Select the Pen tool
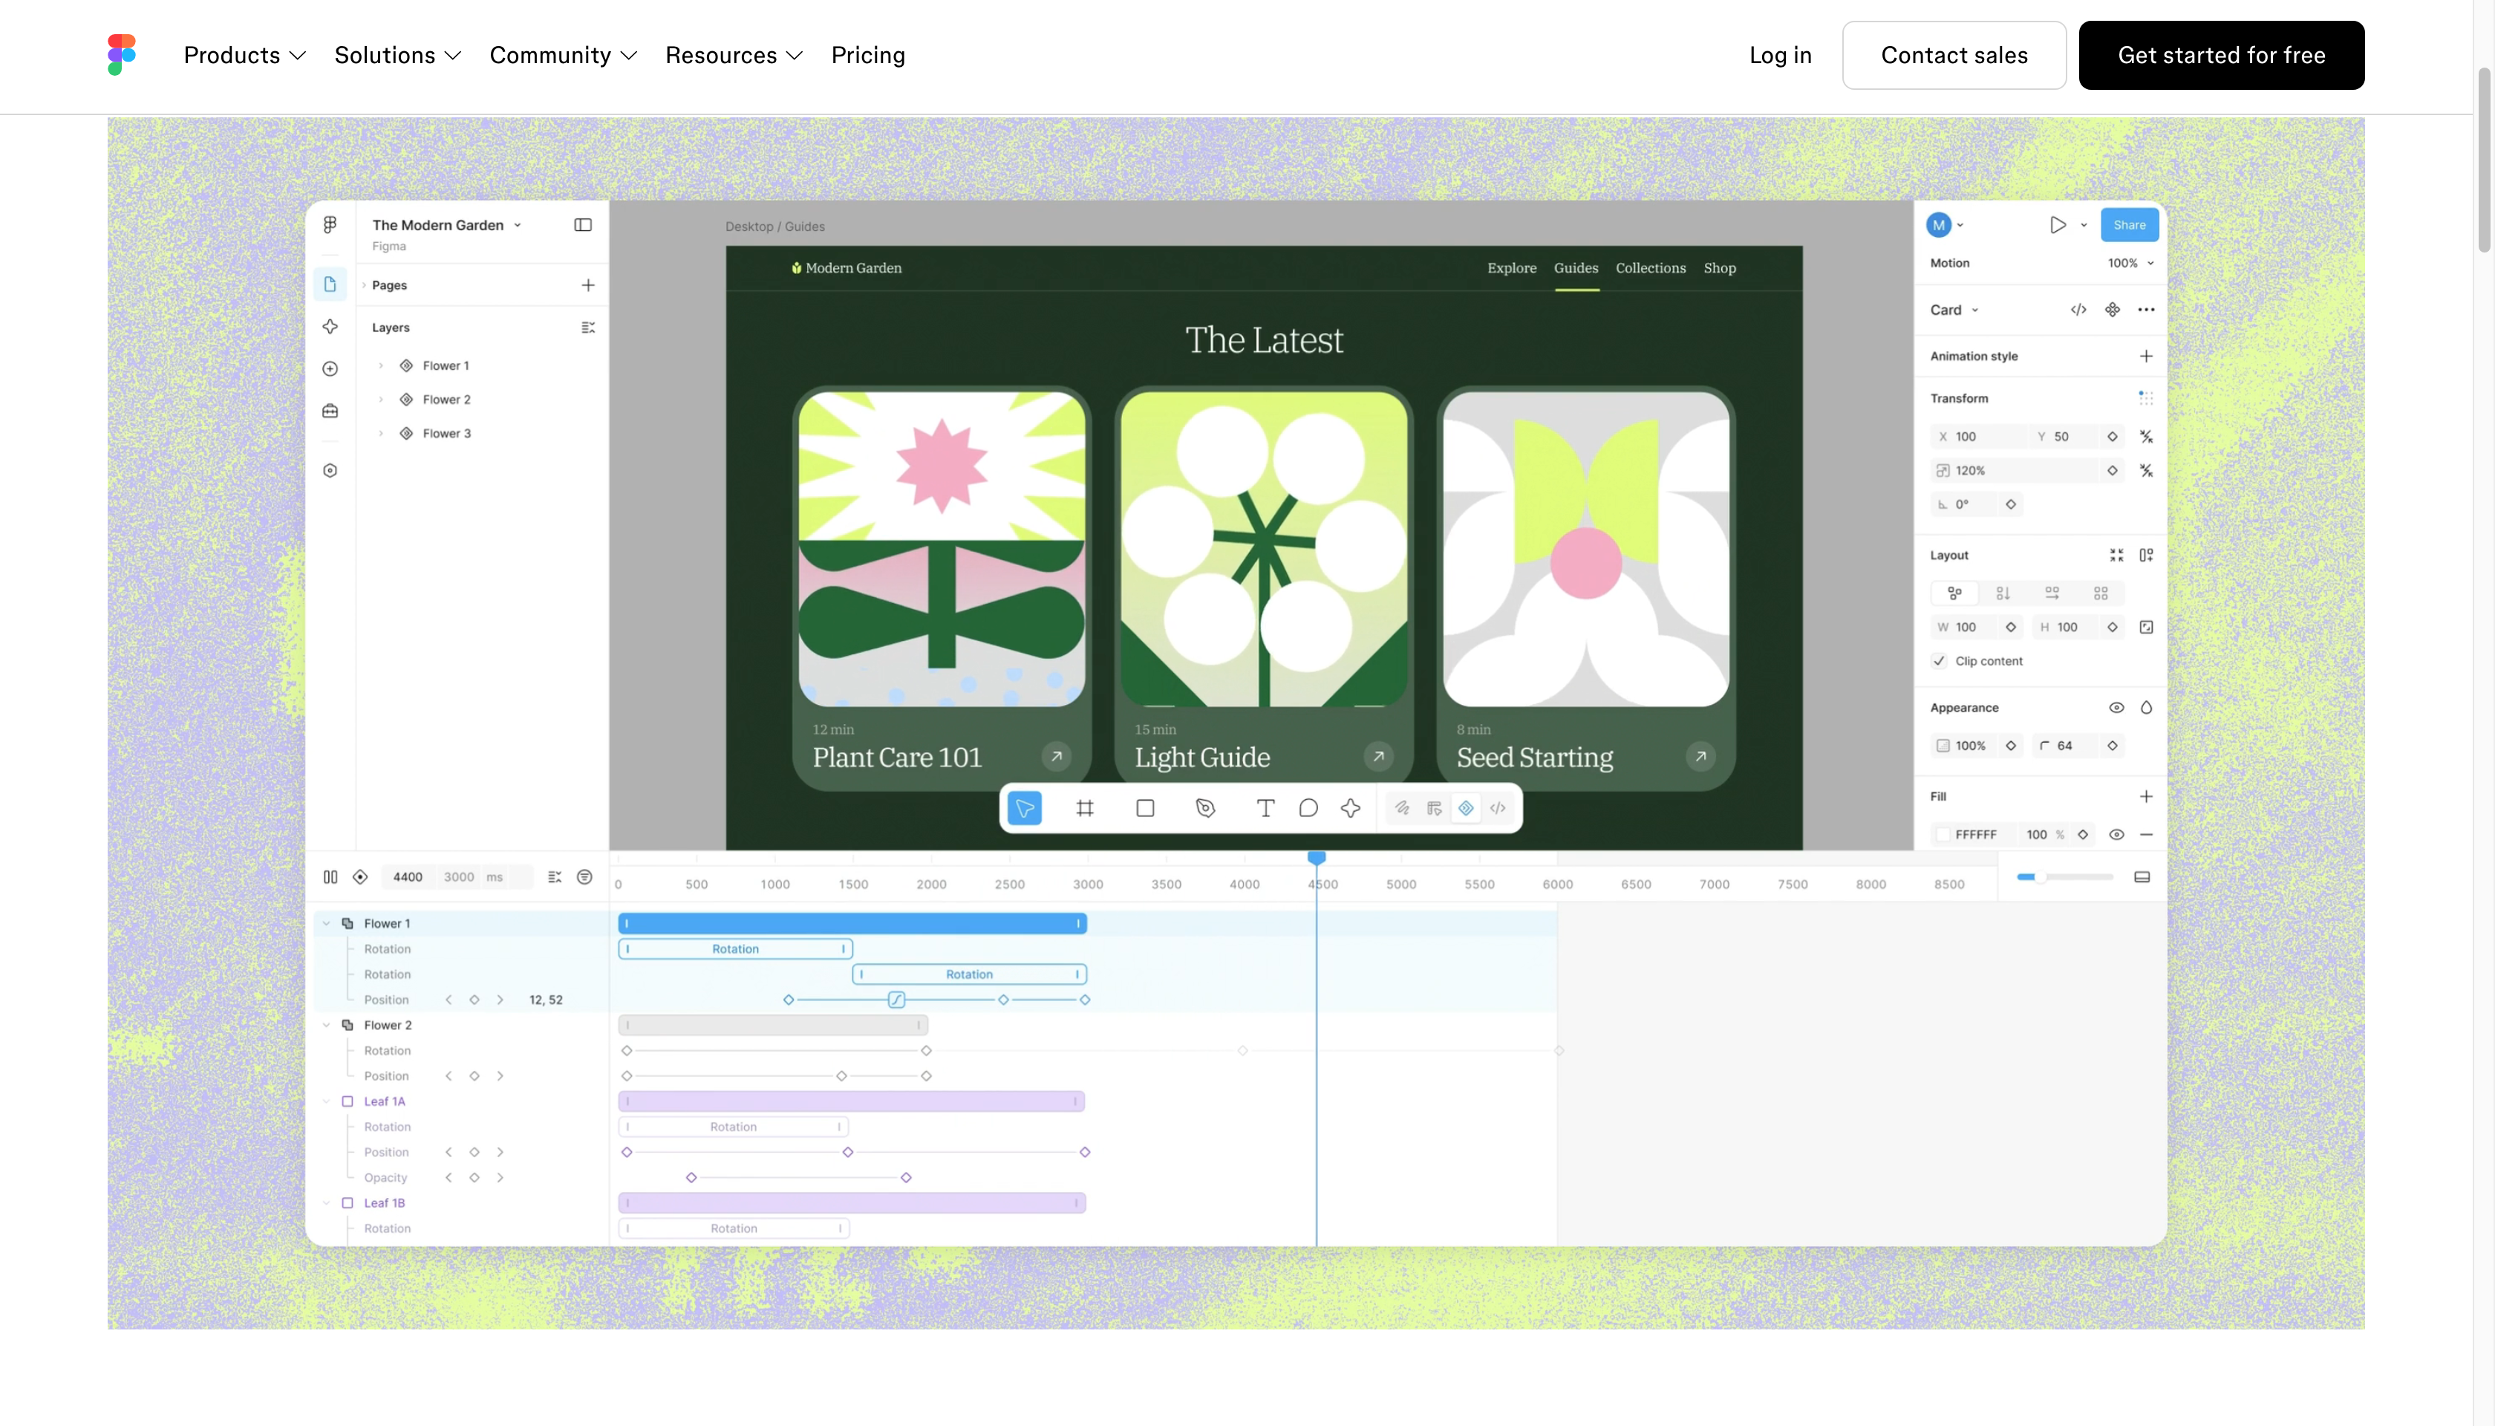The height and width of the screenshot is (1426, 2495). click(1205, 808)
